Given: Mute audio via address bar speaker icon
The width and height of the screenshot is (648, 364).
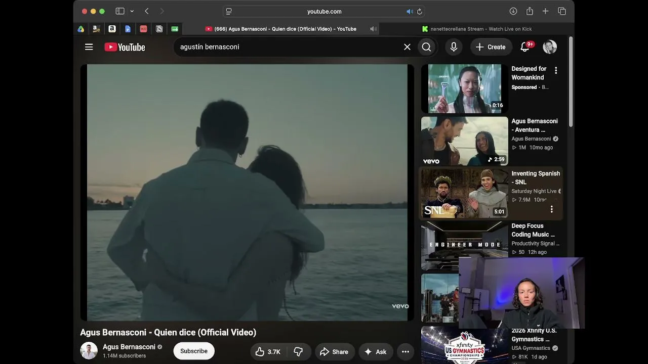Looking at the screenshot, I should pos(410,11).
